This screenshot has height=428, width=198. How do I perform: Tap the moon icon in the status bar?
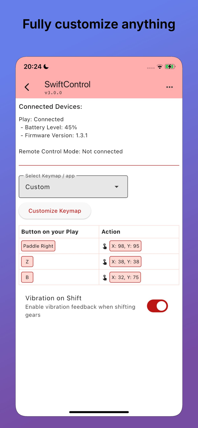click(x=46, y=66)
